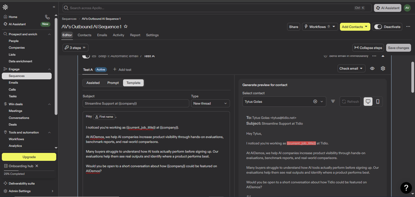The image size is (415, 197).
Task: Close the Onboarding hub item
Action: pyautogui.click(x=37, y=166)
